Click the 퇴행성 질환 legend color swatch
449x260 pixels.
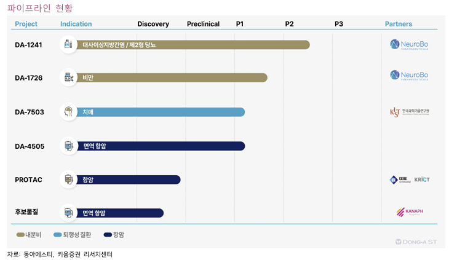[58, 235]
